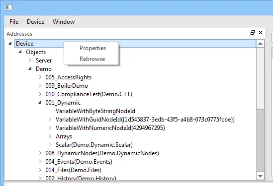Click the vertical scrollbar thumb in Addresses
The width and height of the screenshot is (273, 186).
[x=260, y=79]
